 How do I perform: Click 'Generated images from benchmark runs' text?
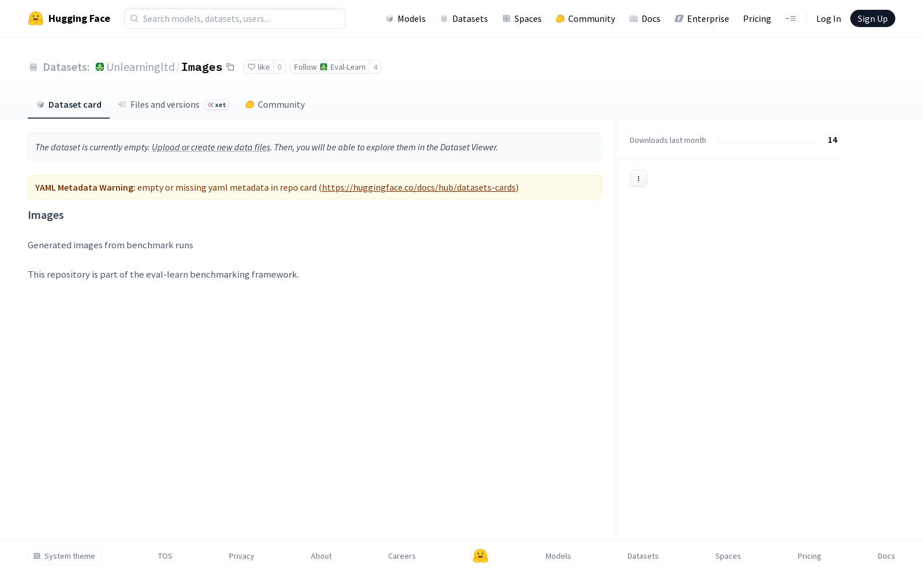click(x=110, y=245)
